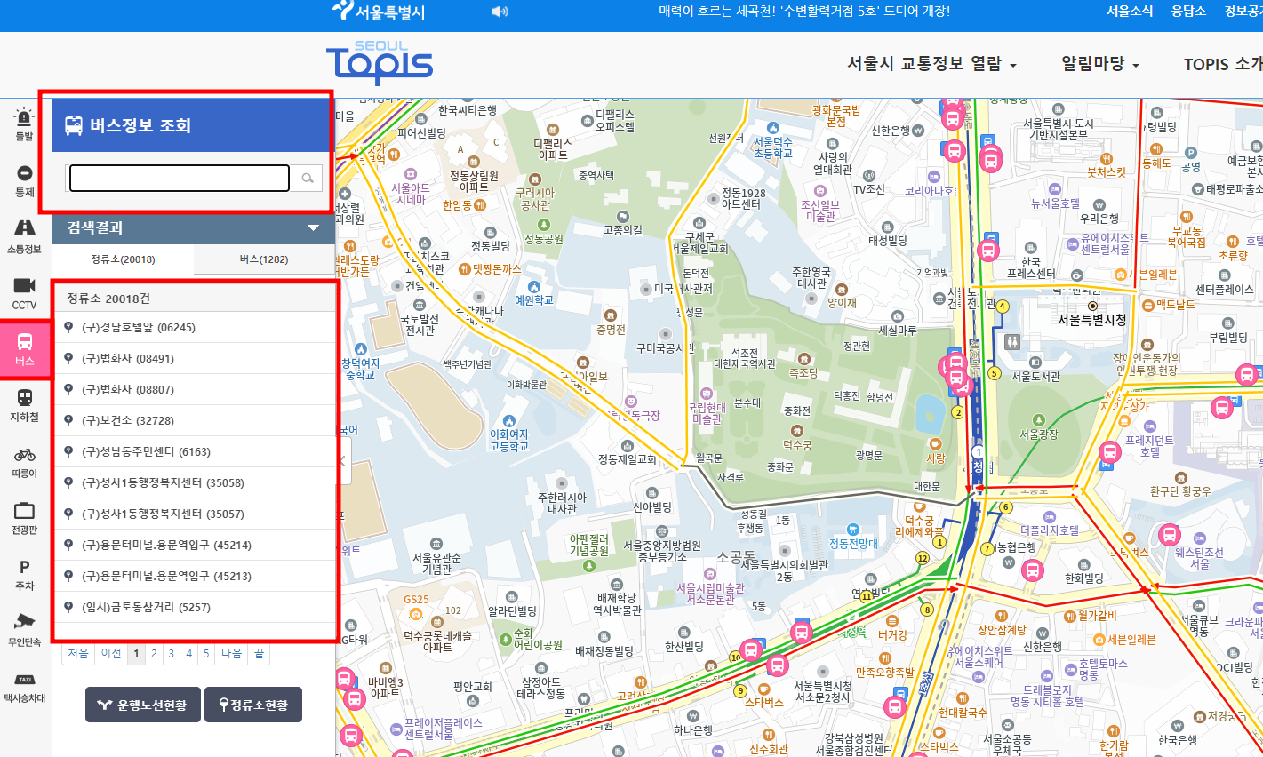Screen dimensions: 1263x757
Task: Open the 택시승차대 taxi stand icon
Action: tap(24, 687)
